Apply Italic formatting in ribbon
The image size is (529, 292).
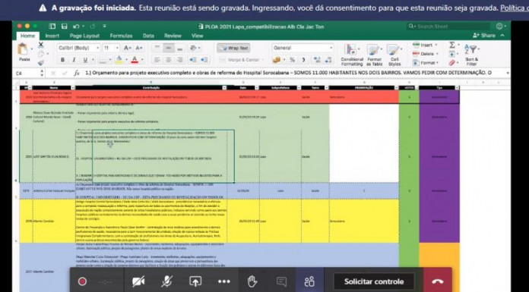[x=74, y=60]
